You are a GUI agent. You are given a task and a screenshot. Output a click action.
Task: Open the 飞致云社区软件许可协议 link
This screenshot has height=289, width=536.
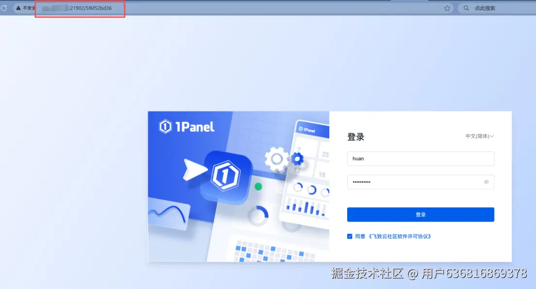coord(399,237)
